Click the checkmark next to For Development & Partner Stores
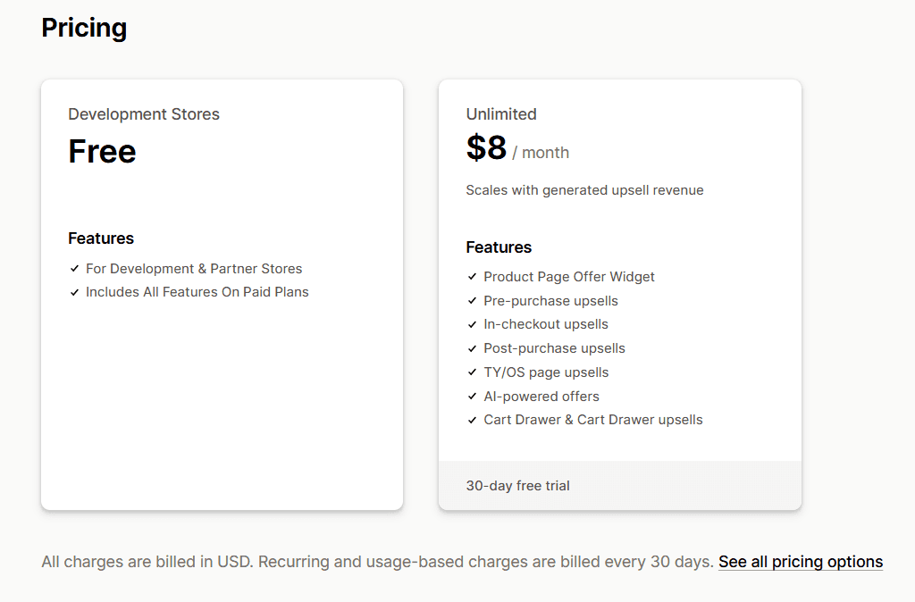915x602 pixels. pos(74,268)
